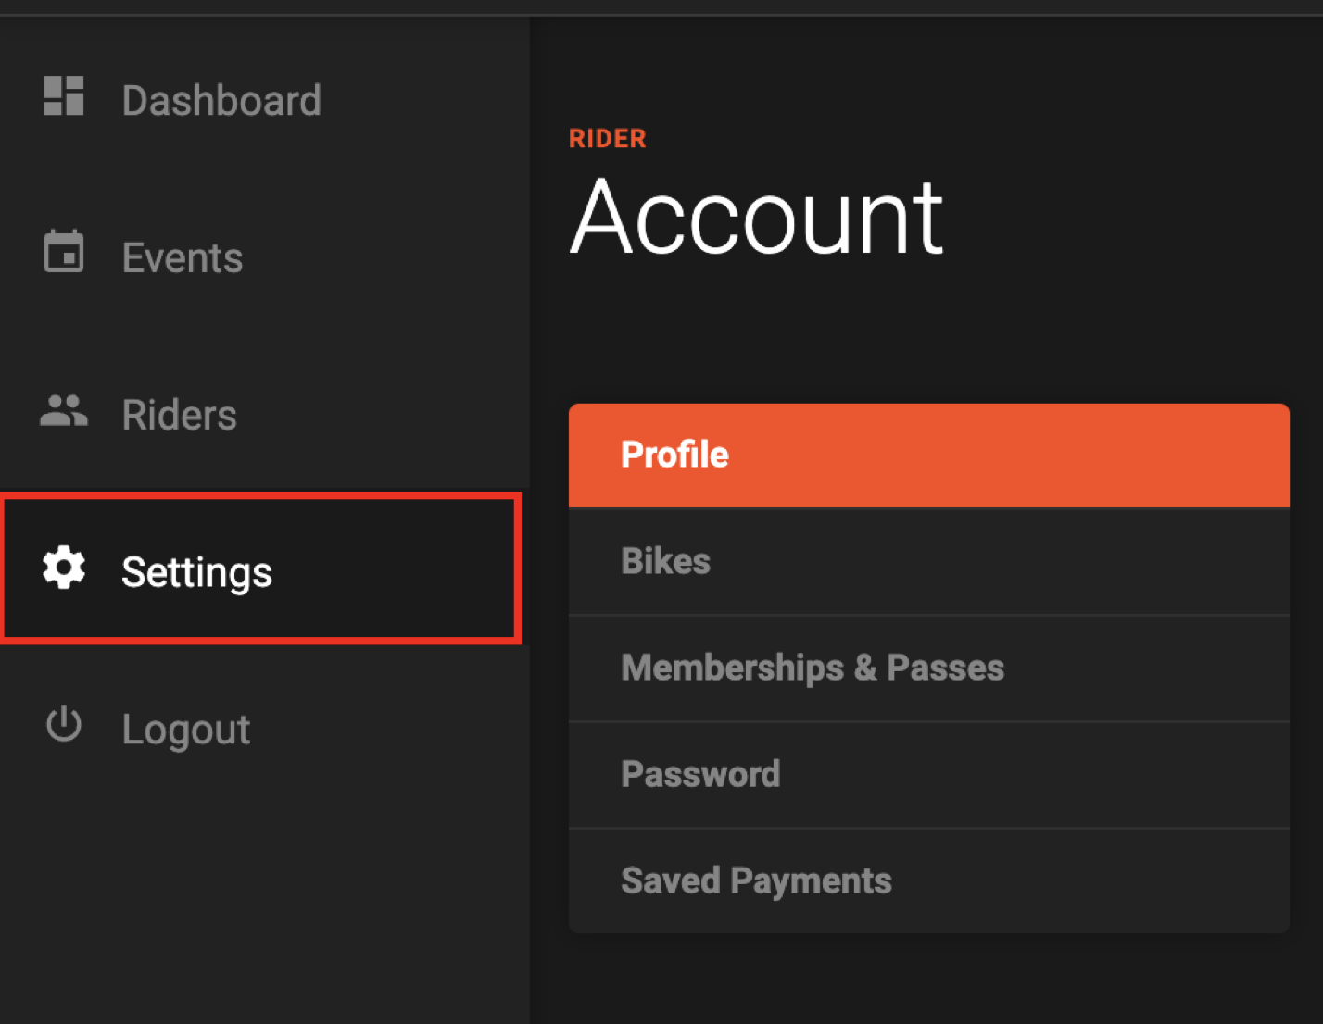Open the Saved Payments tab
The height and width of the screenshot is (1024, 1323).
point(928,881)
